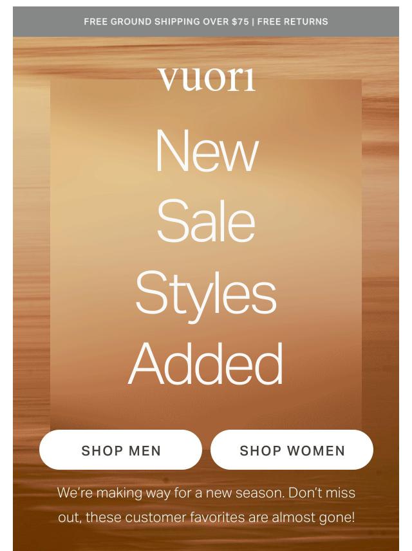Screen dimensions: 412x551
Task: Click the "Don't miss" phrase
Action: [322, 493]
